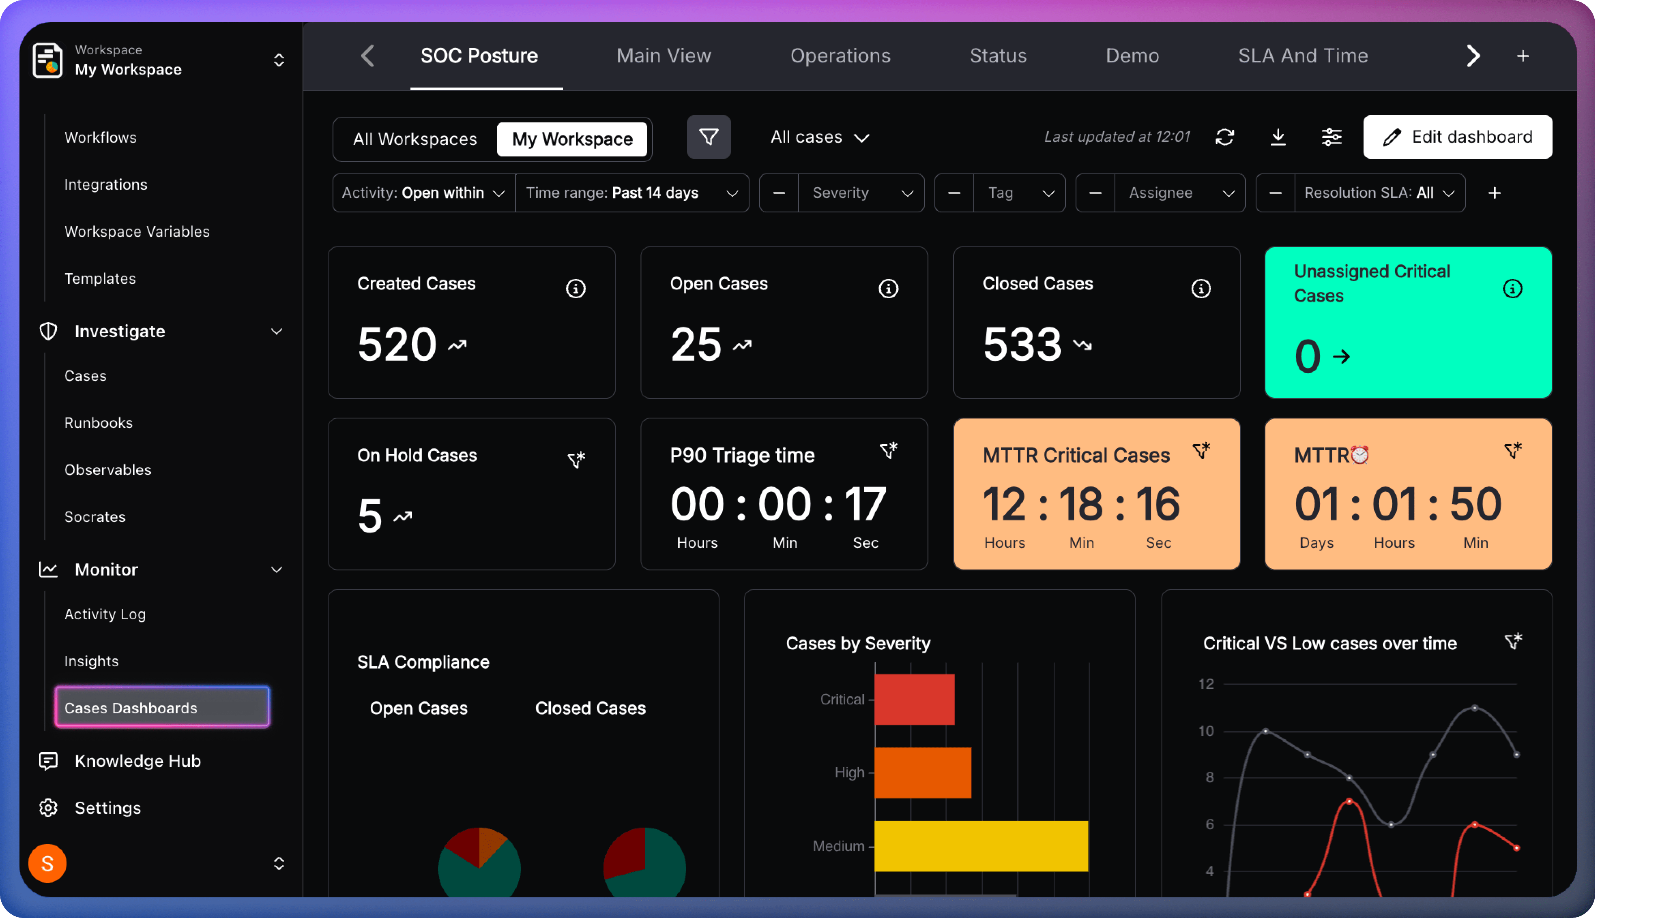Remove the Severity filter via minus button

(x=779, y=193)
